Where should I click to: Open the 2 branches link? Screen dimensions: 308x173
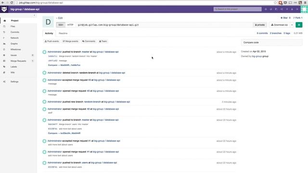[x=276, y=33]
